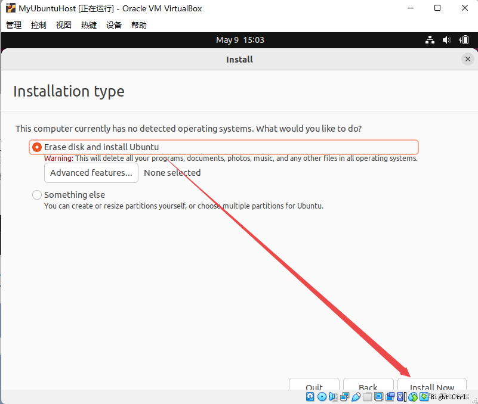Open the mouse integration status icon with the green arrow

point(413,396)
